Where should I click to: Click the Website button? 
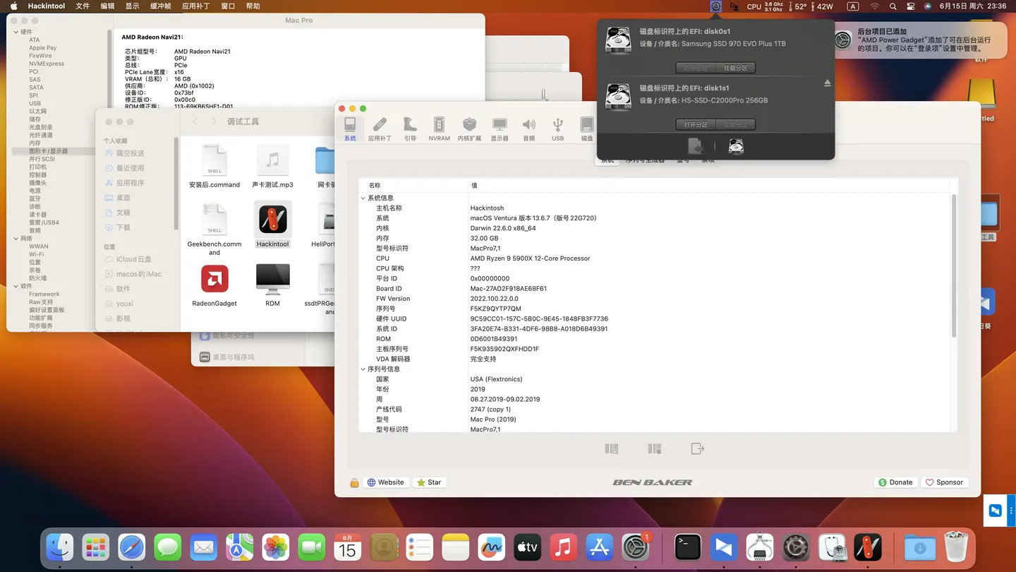click(385, 482)
